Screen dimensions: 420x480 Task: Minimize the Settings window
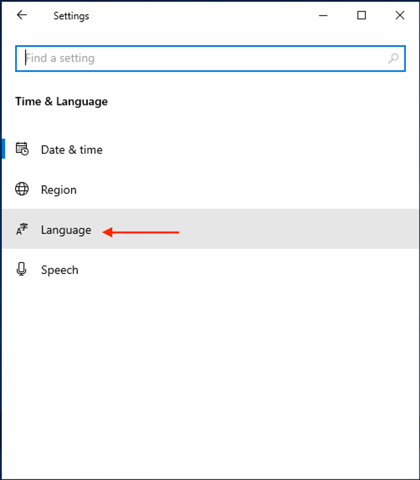pos(323,15)
